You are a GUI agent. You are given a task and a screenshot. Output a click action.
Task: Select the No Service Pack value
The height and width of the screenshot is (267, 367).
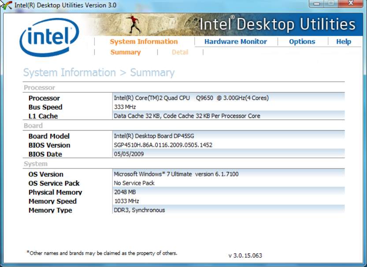[134, 183]
